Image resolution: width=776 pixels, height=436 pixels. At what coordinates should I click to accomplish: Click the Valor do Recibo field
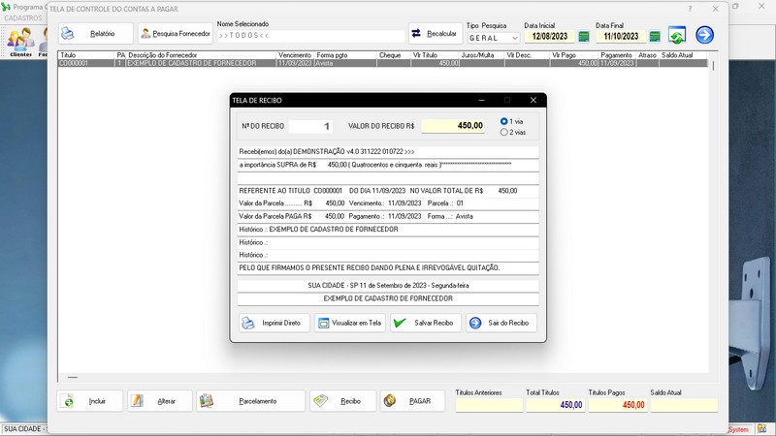pos(453,126)
